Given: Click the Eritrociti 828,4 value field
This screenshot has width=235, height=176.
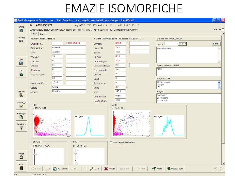Looking at the screenshot, I should pos(120,43).
